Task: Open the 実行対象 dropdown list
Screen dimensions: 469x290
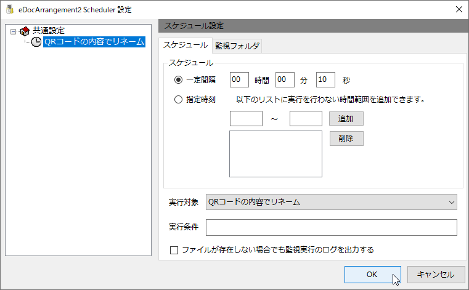Action: (332, 202)
